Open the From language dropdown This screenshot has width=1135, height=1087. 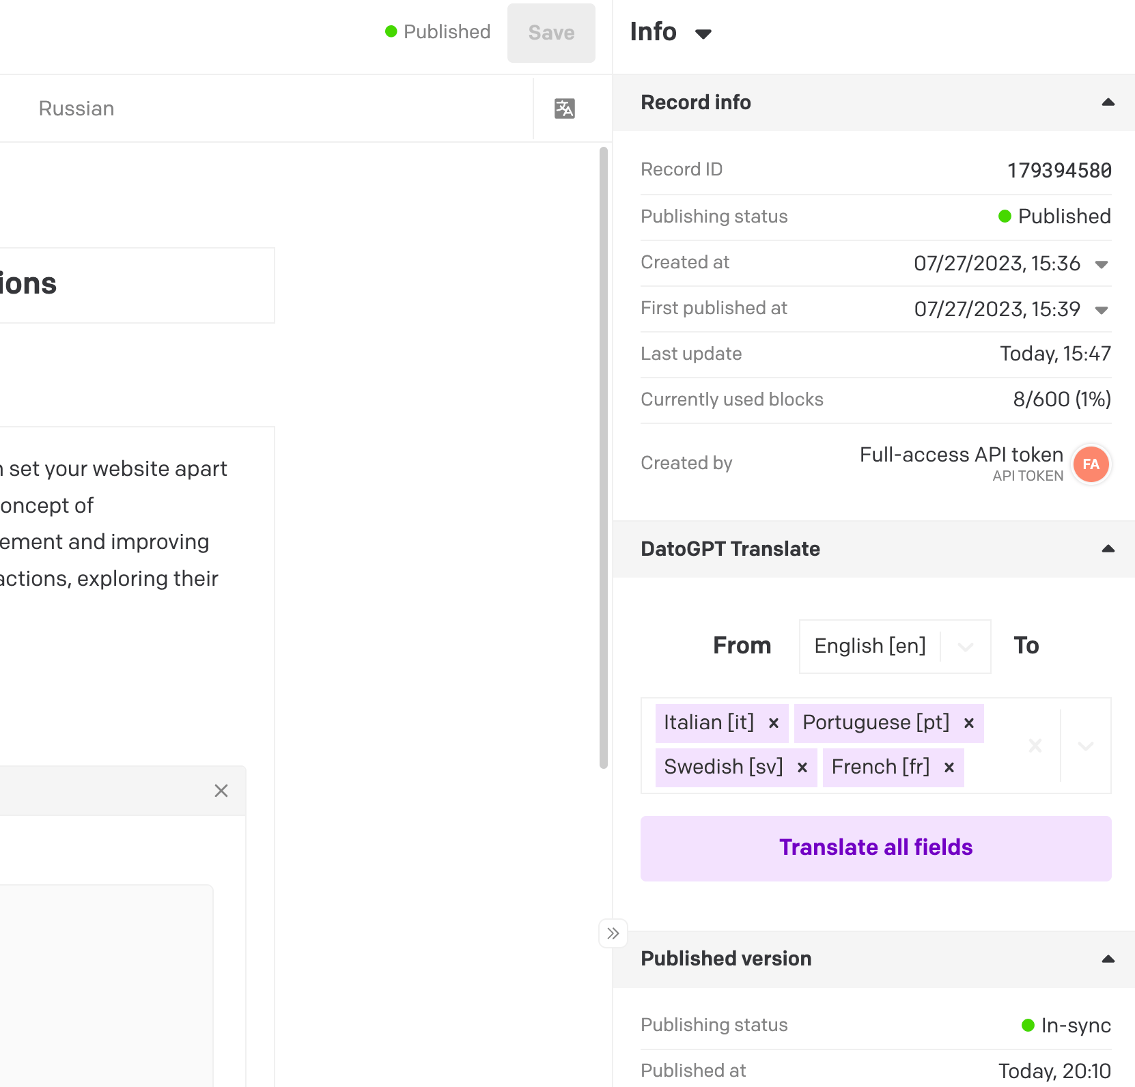click(x=965, y=647)
